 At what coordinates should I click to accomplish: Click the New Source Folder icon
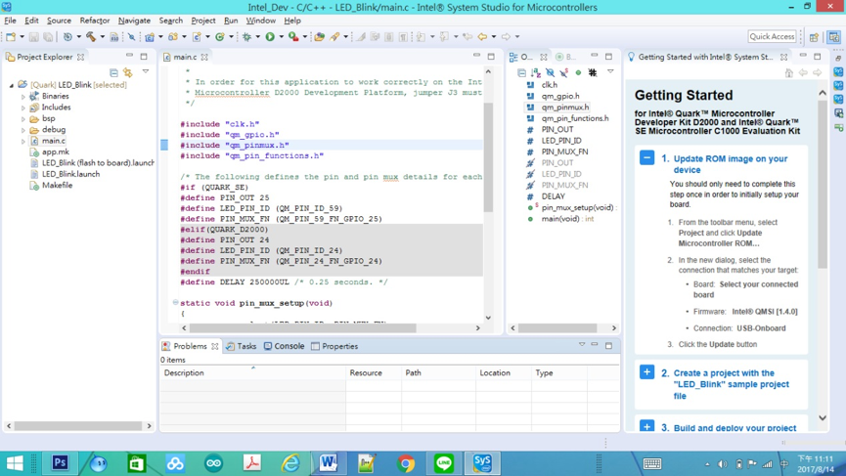pos(173,37)
